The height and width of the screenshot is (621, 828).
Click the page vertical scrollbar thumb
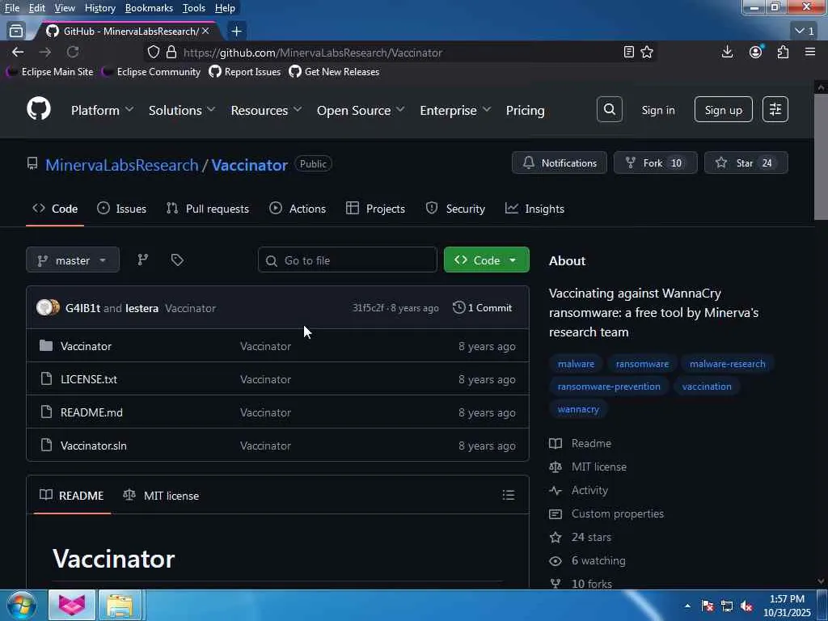821,156
